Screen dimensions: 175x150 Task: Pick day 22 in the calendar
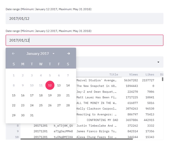[14, 105]
